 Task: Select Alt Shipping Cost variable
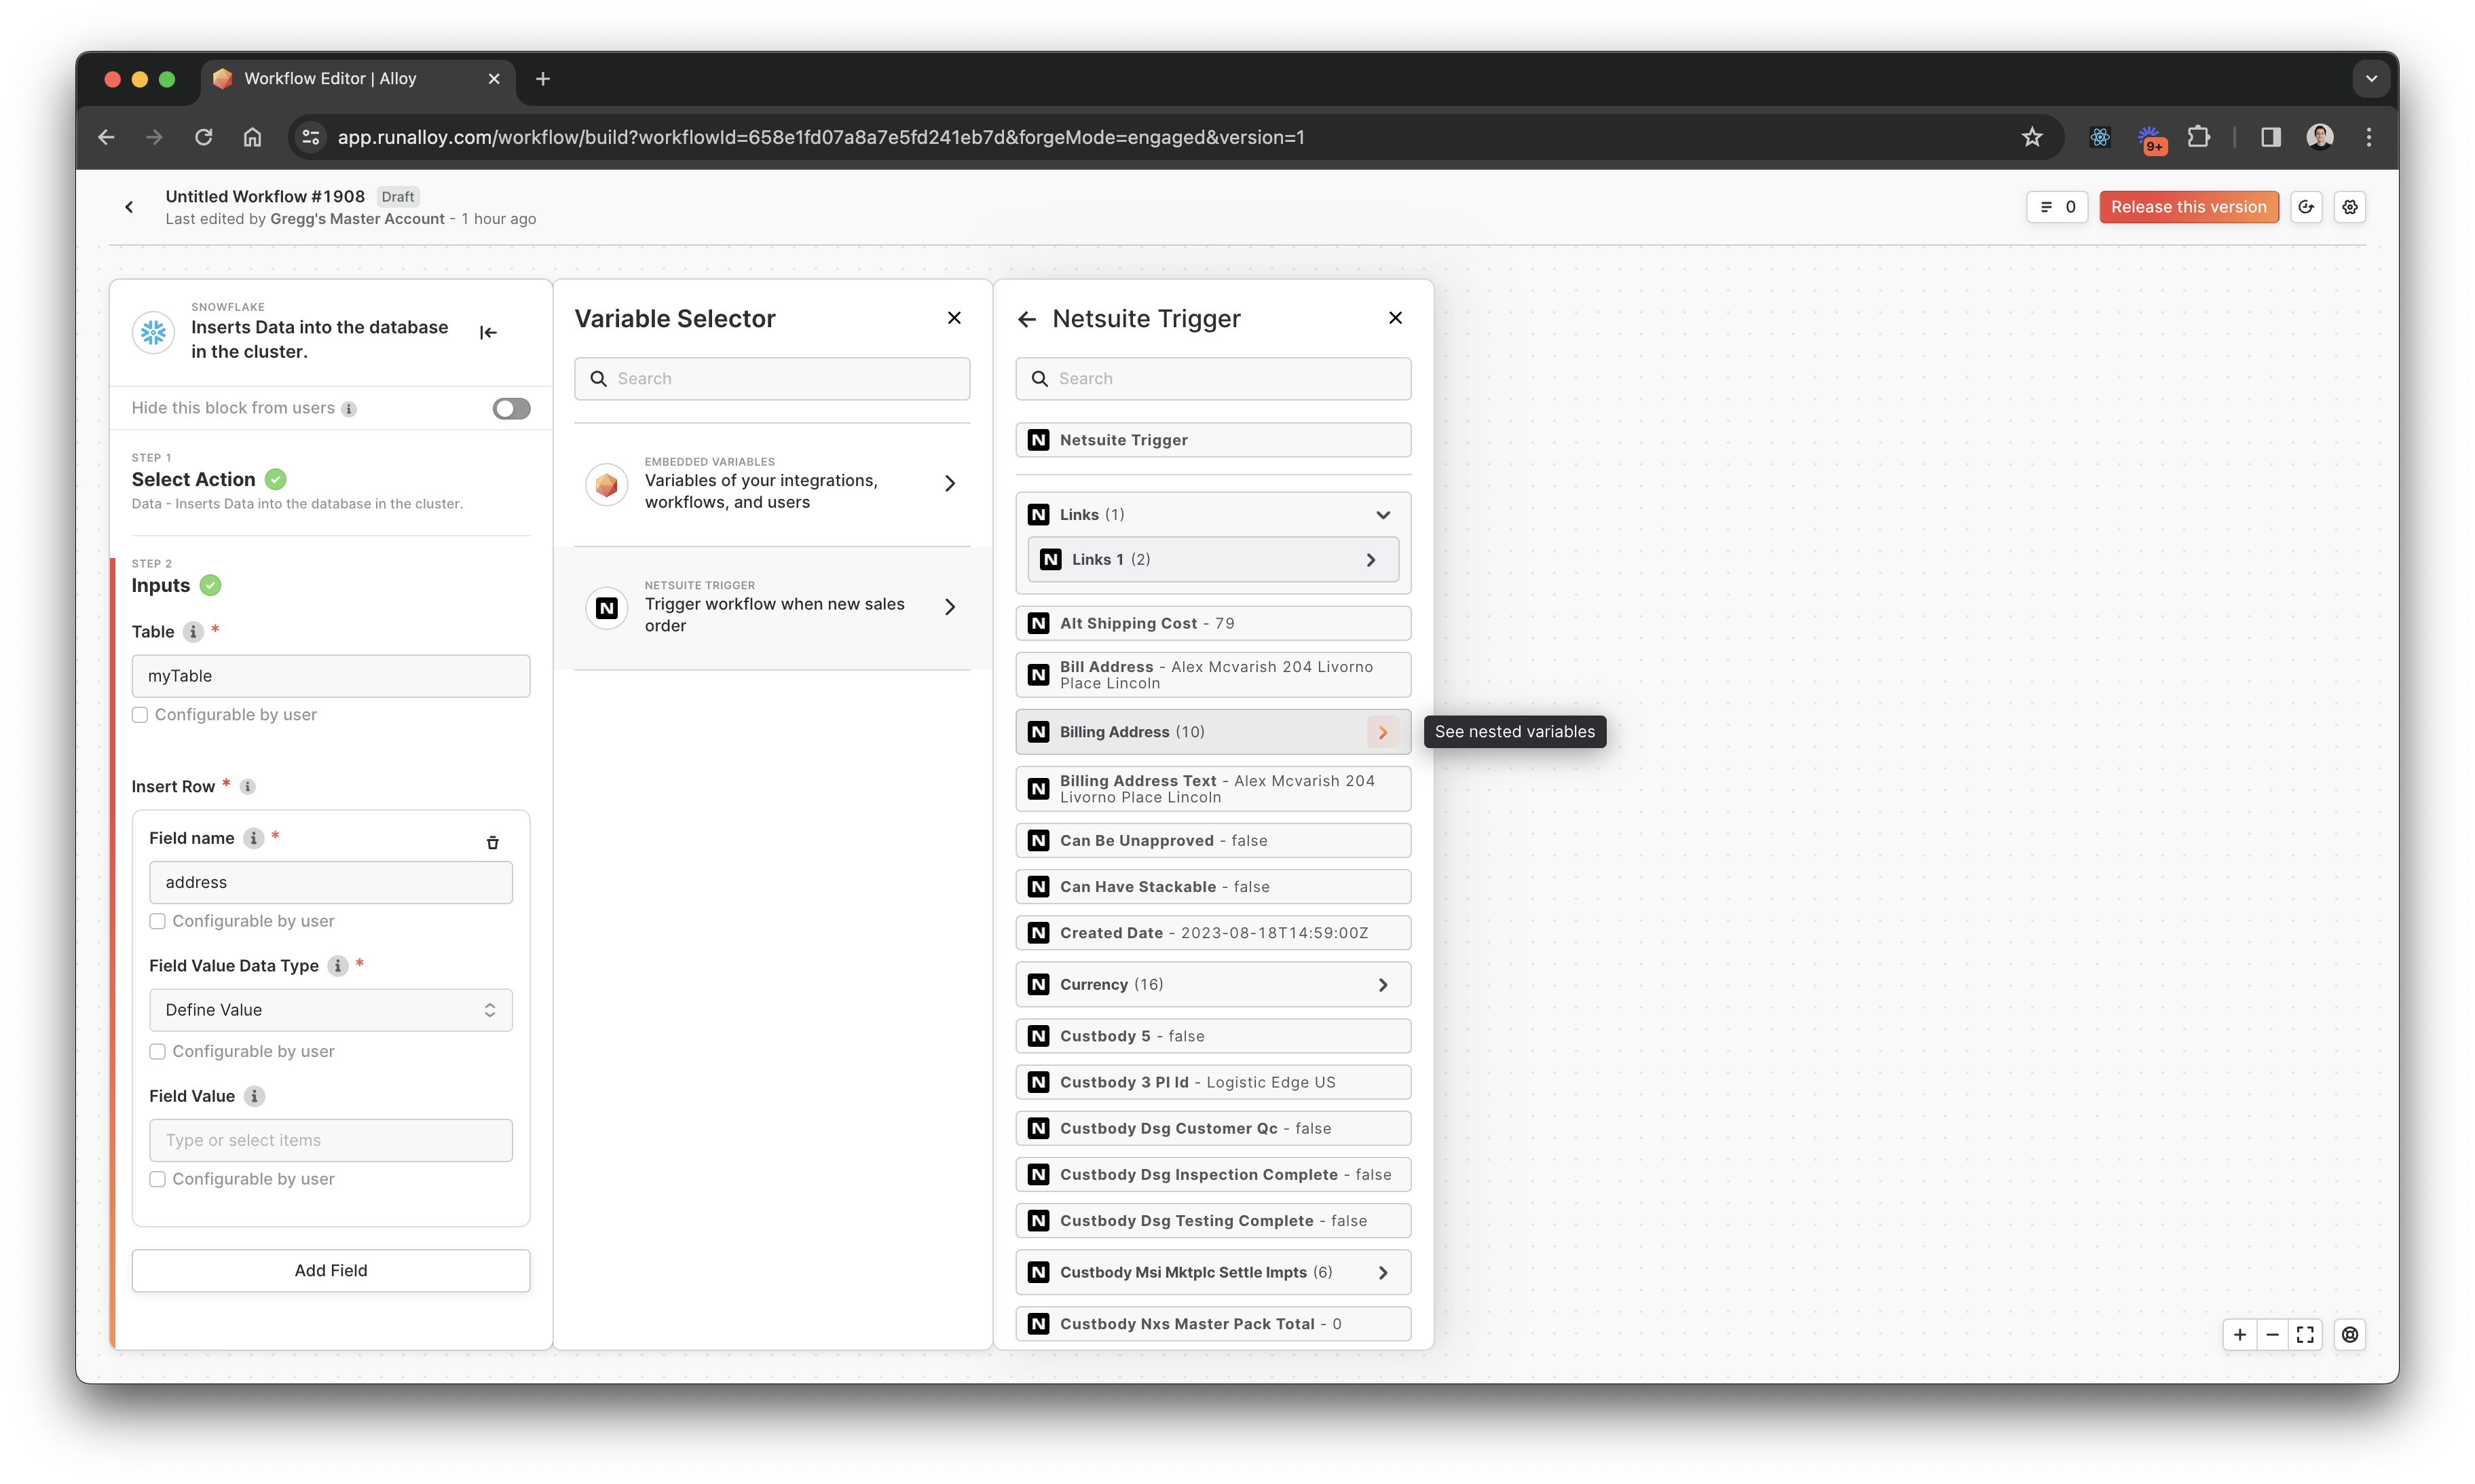pyautogui.click(x=1213, y=623)
